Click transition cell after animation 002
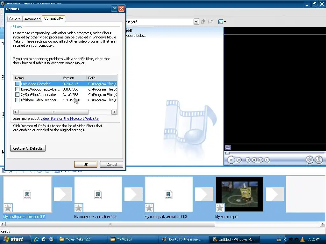This screenshot has height=244, width=326. click(133, 194)
